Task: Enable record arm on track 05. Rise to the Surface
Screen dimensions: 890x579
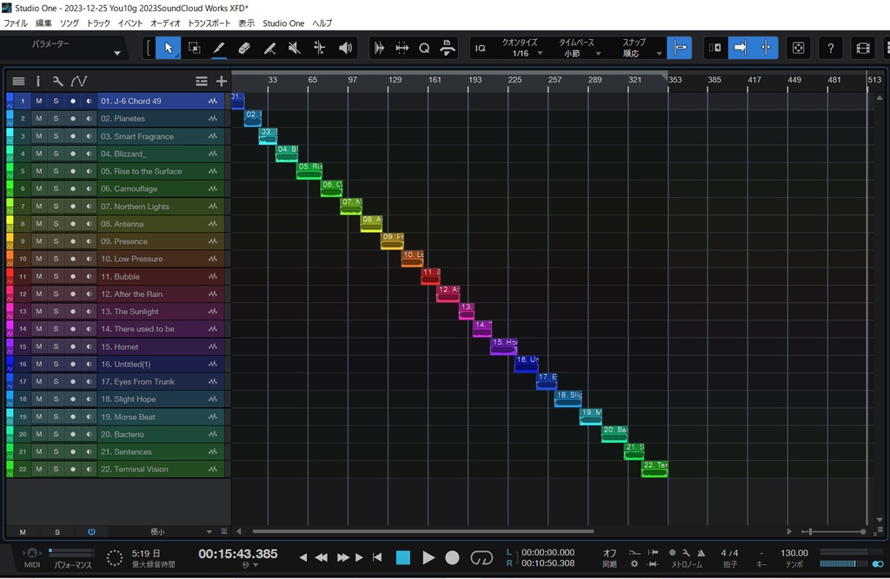Action: pos(72,171)
